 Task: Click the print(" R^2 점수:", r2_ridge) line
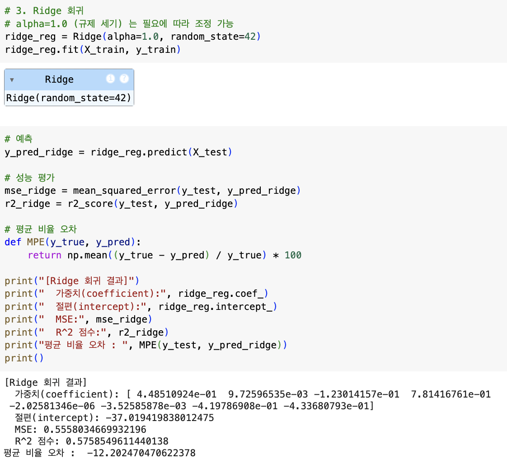point(87,332)
